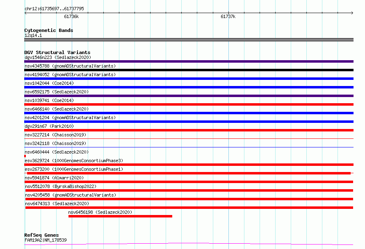Screen dimensions: 365x249
Task: Open variant nsv6456198 (Sedlazeck2020) label
Action: [x=100, y=212]
